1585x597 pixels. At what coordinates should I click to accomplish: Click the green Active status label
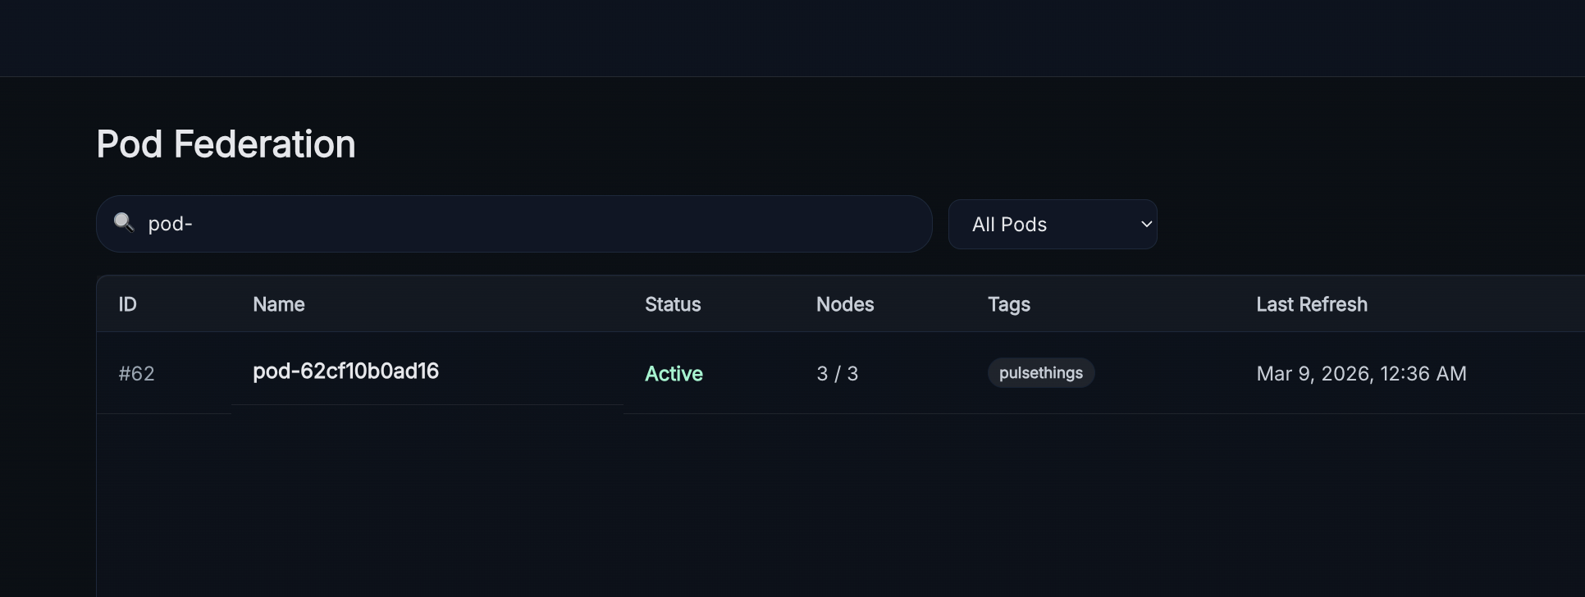pyautogui.click(x=674, y=373)
